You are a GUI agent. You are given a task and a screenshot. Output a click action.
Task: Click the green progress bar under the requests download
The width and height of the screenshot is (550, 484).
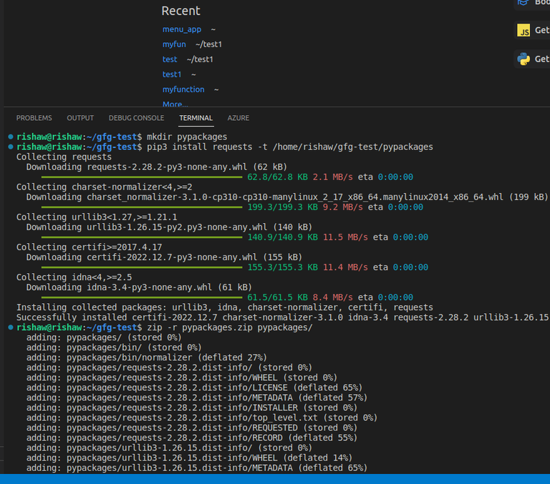[x=142, y=177]
